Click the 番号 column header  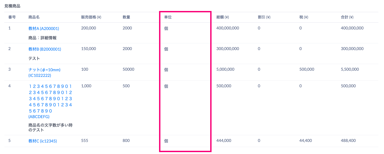[x=12, y=17]
